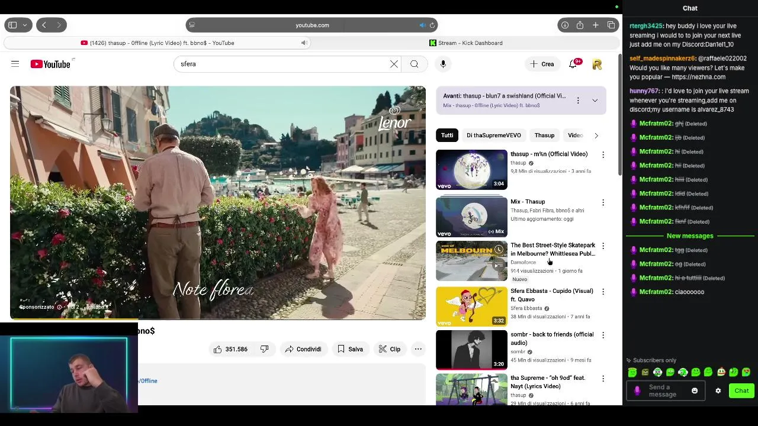758x426 pixels.
Task: Open the sidebar dropdown arrow in Safari
Action: coord(25,25)
